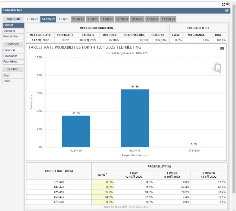The height and width of the screenshot is (211, 236).
Task: Click the 1 WEEK value 70.2%
Action: click(x=185, y=192)
